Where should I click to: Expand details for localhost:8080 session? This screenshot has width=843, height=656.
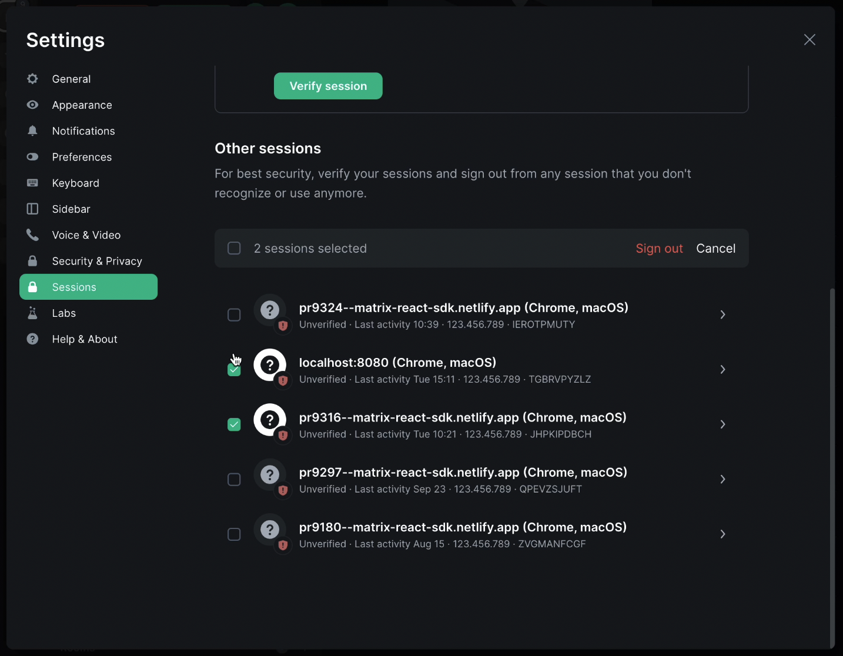pyautogui.click(x=722, y=370)
